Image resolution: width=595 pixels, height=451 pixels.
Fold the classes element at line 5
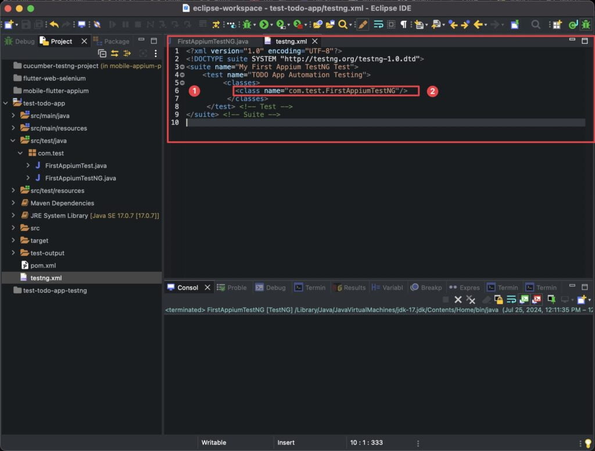pyautogui.click(x=182, y=83)
